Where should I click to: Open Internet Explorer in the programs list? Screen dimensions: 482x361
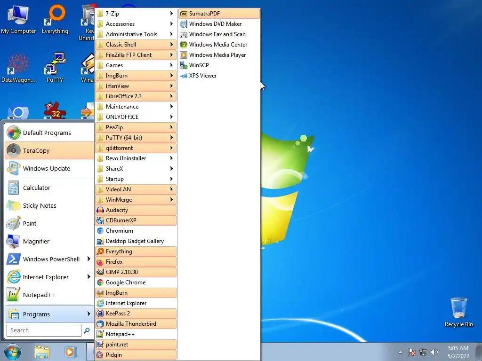[136, 303]
